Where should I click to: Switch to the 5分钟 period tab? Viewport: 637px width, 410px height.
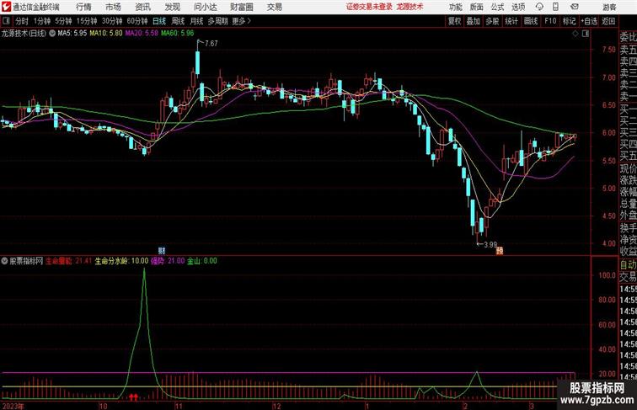point(63,21)
